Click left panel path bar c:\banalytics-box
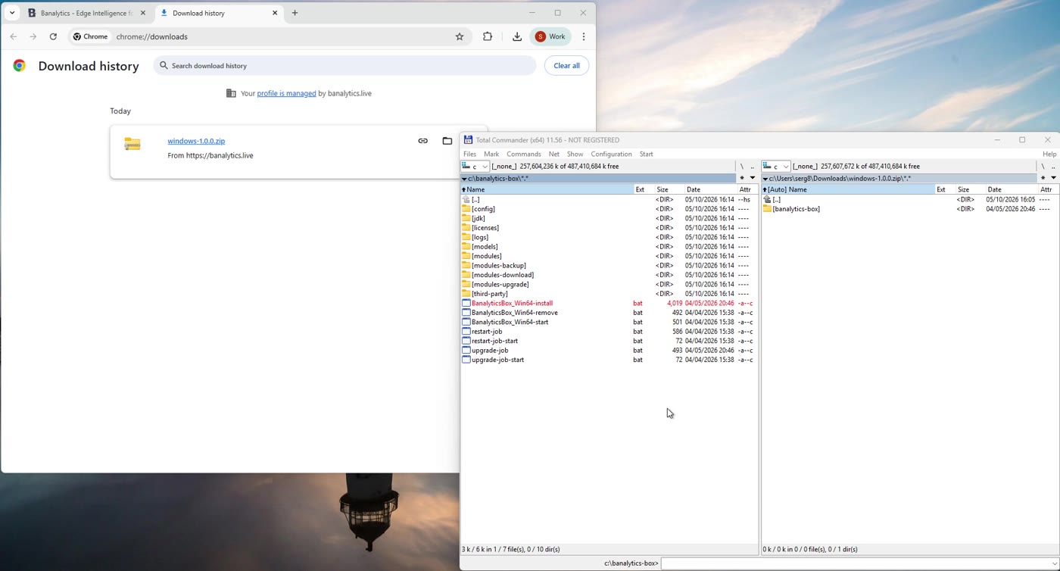This screenshot has height=571, width=1060. [598, 179]
